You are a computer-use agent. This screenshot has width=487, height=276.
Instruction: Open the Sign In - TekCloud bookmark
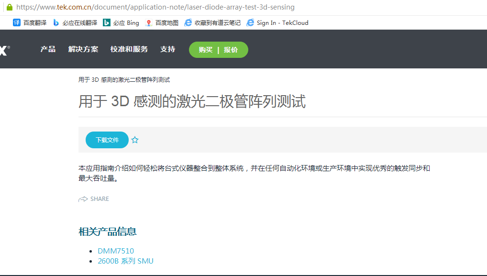(277, 22)
